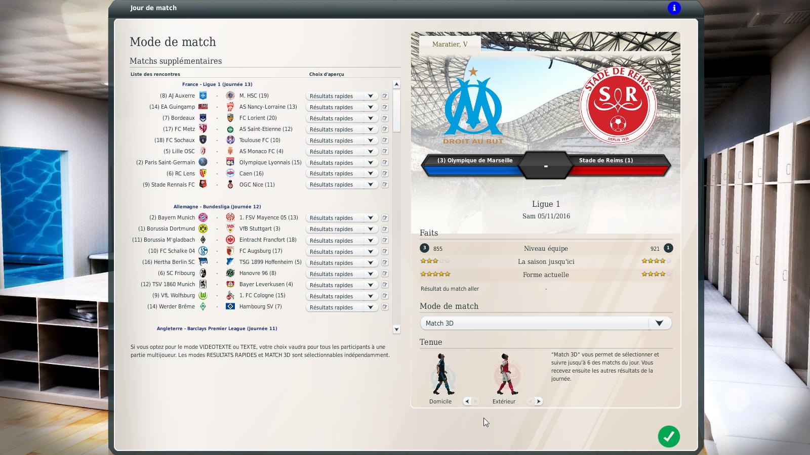Screen dimensions: 810x455
Task: Click AS Monaco FC (4) team name
Action: [x=261, y=151]
